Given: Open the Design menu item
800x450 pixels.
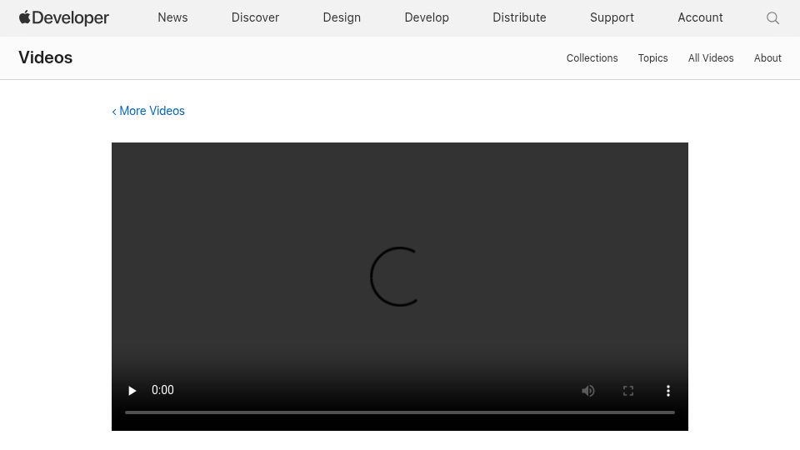Looking at the screenshot, I should pos(342,17).
